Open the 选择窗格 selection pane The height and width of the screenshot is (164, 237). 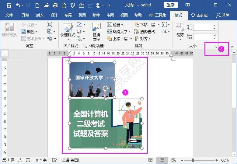(x=145, y=32)
